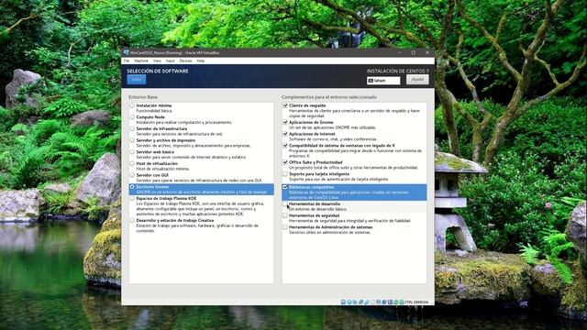Click the Entorno Base heading
This screenshot has height=330, width=587.
point(143,97)
